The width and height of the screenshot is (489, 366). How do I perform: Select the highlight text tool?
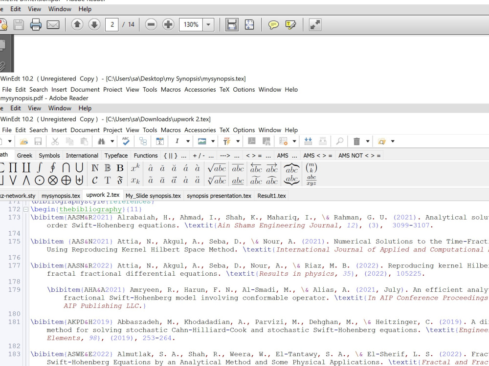(x=290, y=24)
